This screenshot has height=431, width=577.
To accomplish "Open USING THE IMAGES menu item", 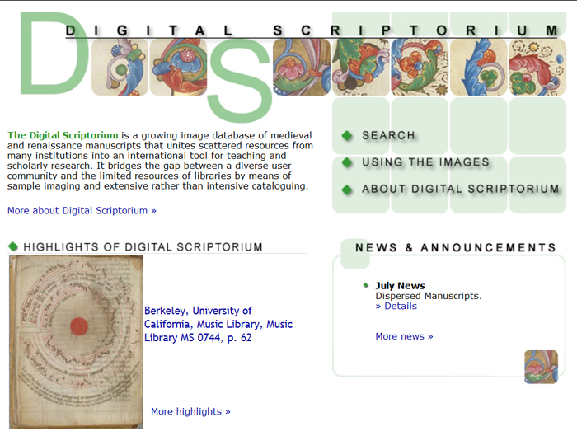I will click(426, 162).
